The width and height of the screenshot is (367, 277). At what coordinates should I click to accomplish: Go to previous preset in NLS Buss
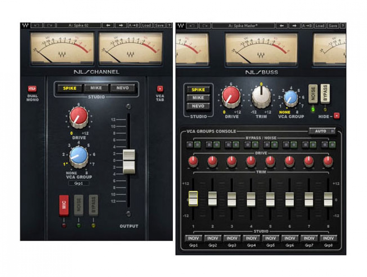tap(281, 26)
